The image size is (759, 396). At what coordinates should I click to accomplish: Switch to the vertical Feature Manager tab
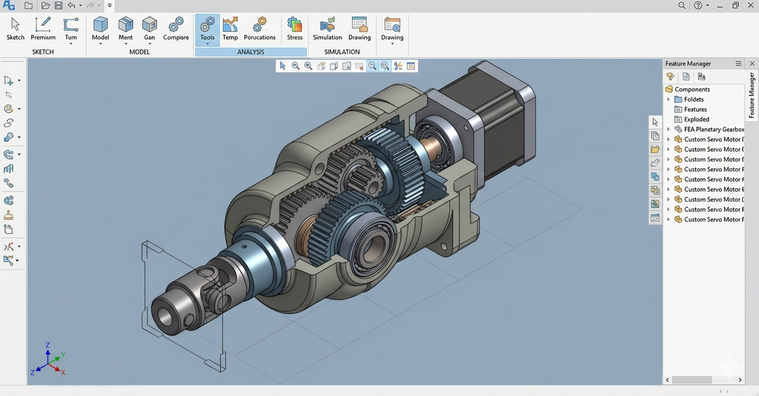[751, 95]
